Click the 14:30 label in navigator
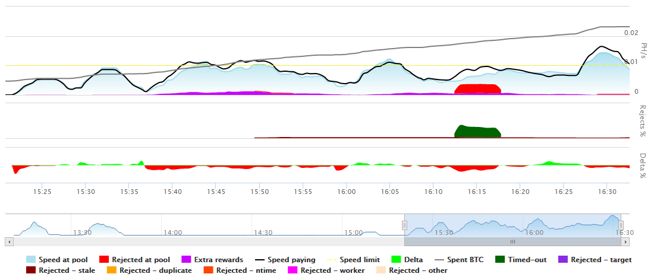The height and width of the screenshot is (277, 654). [x=263, y=233]
